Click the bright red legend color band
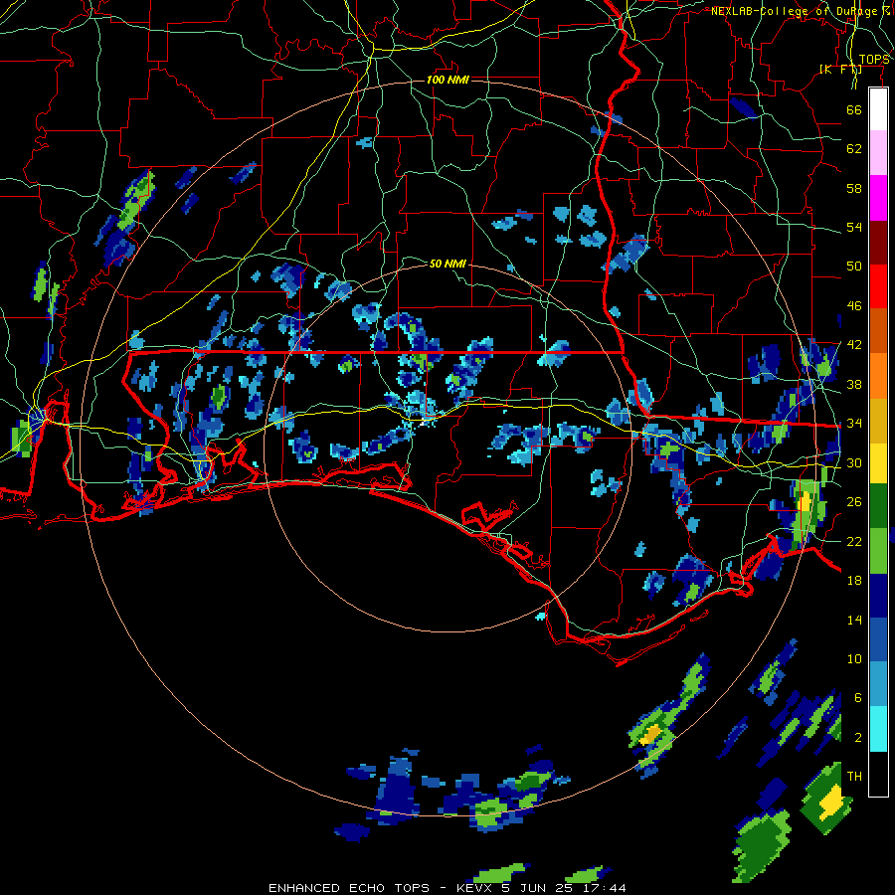The width and height of the screenshot is (895, 895). click(878, 286)
